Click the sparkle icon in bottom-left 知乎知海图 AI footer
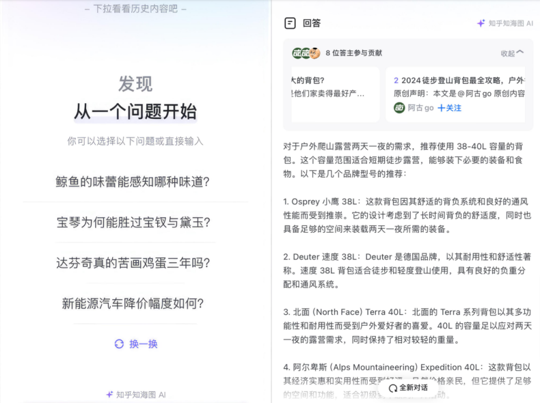The image size is (540, 403). [x=109, y=394]
